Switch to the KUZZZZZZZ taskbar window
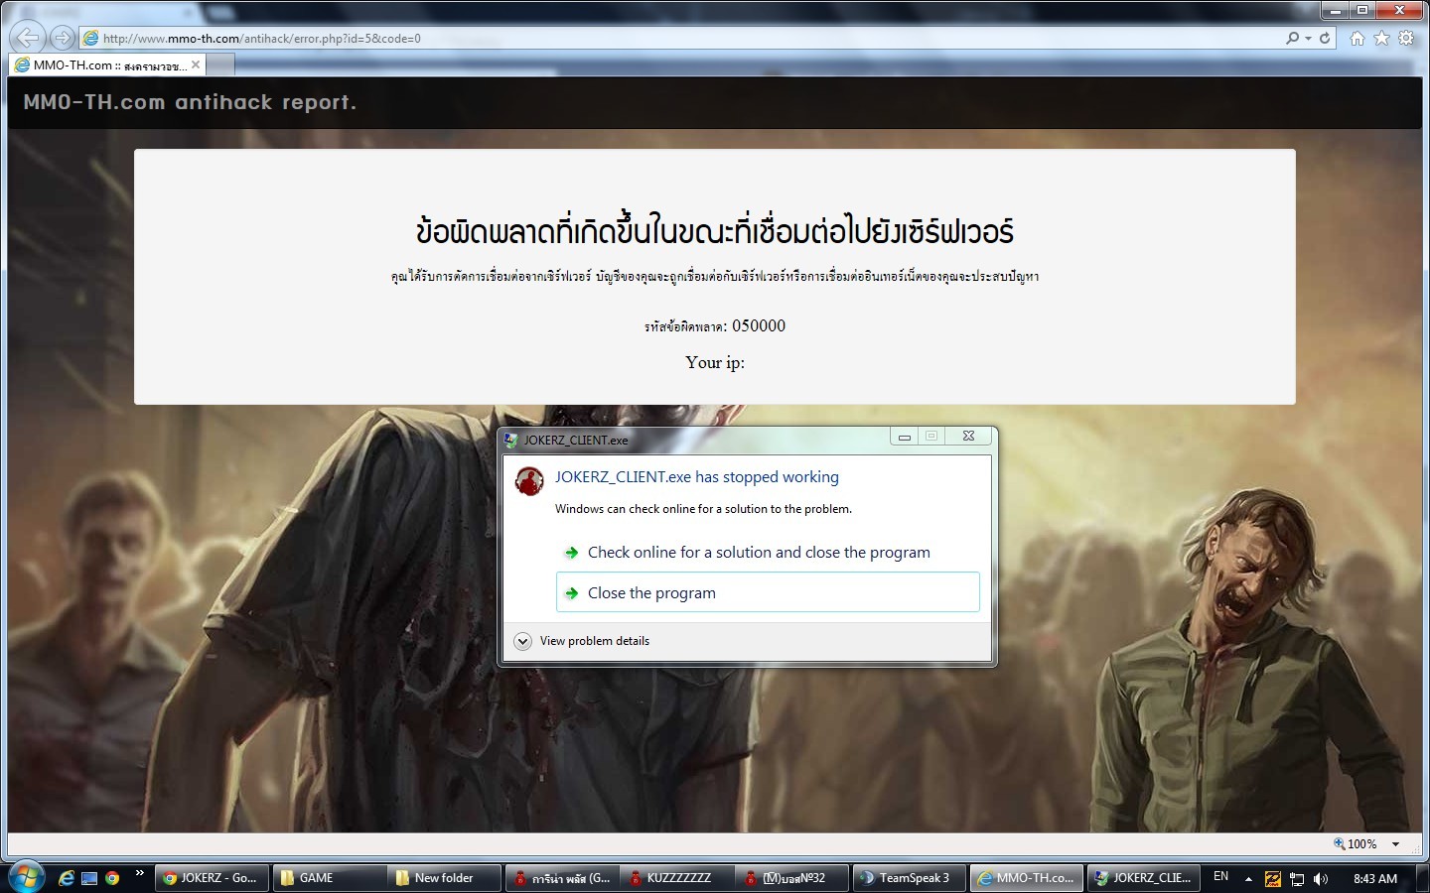The width and height of the screenshot is (1430, 893). pos(679,878)
